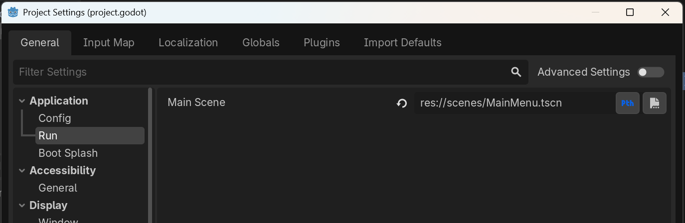Collapse the Accessibility section arrow
The height and width of the screenshot is (223, 685).
pos(21,171)
